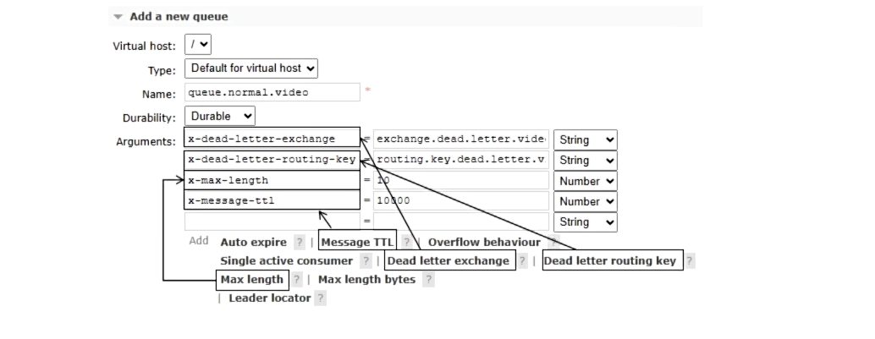This screenshot has width=875, height=339.
Task: Click the x-max-length value field showing 10
Action: tap(461, 180)
